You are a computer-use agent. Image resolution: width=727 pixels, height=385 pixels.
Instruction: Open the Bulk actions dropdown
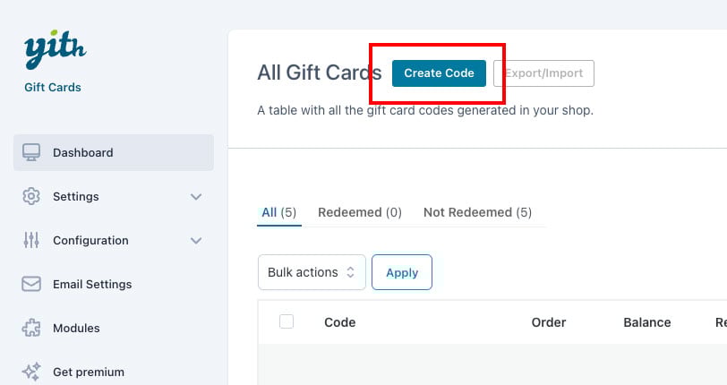point(312,272)
